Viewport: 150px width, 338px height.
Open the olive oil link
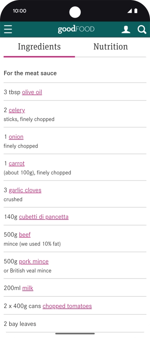[32, 92]
